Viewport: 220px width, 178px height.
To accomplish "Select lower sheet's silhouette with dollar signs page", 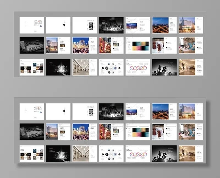I will (164, 154).
